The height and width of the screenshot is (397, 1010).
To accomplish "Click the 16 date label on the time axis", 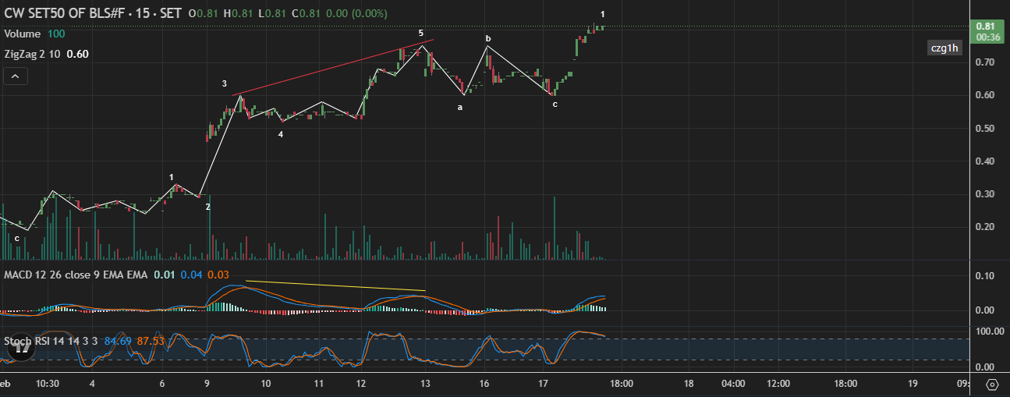I will (484, 385).
